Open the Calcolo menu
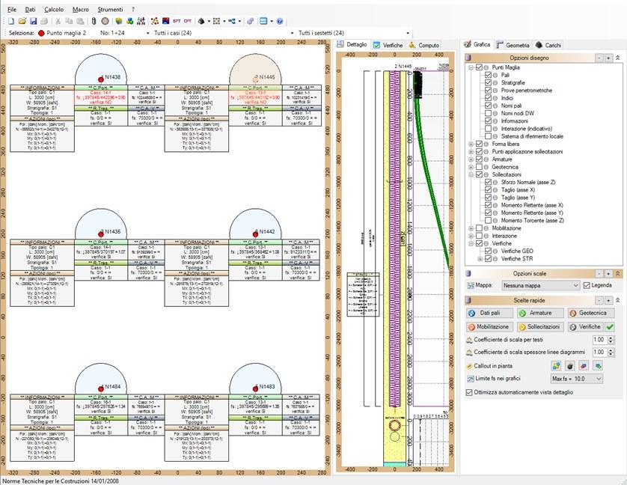Screen dimensions: 627x485 pos(54,8)
